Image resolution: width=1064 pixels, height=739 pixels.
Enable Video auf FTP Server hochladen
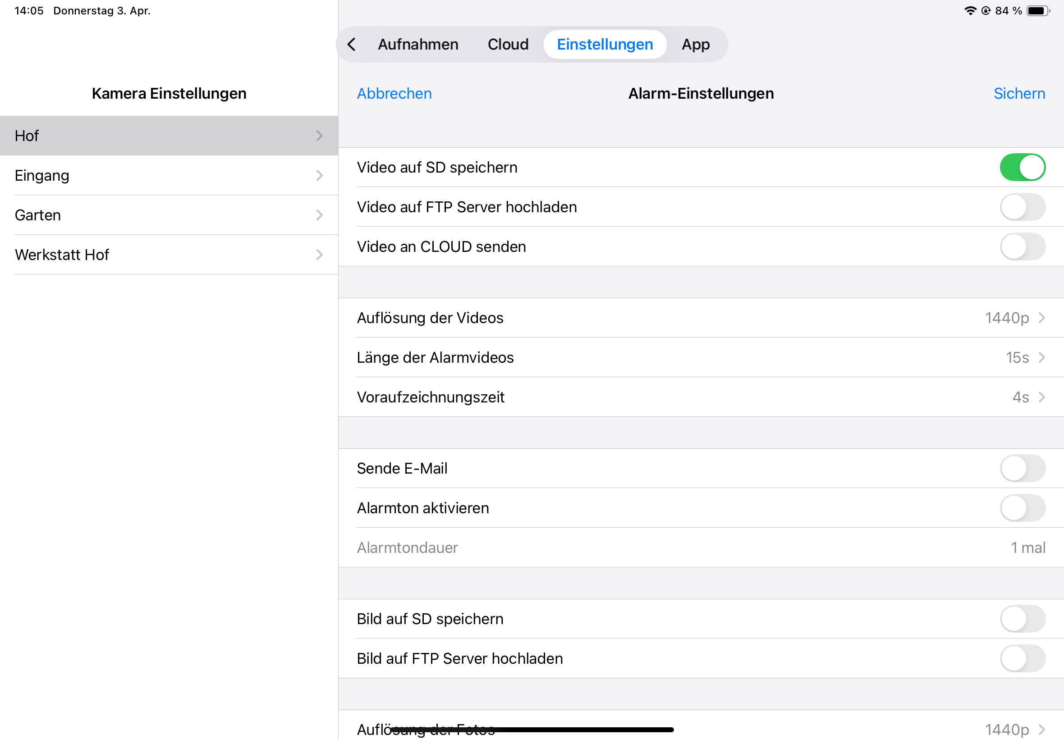pyautogui.click(x=1022, y=207)
